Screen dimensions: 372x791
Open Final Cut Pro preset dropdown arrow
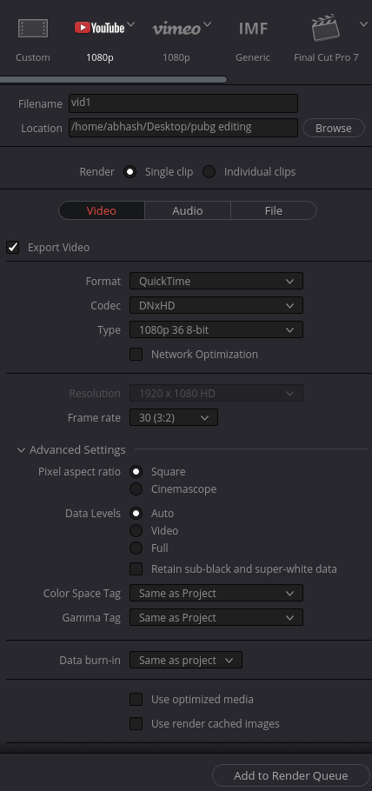point(363,24)
